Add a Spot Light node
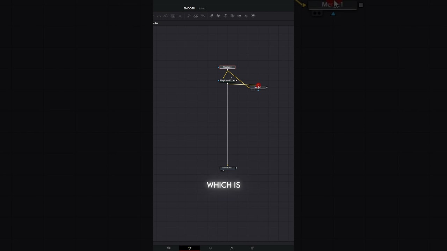The width and height of the screenshot is (447, 251). coord(246,16)
